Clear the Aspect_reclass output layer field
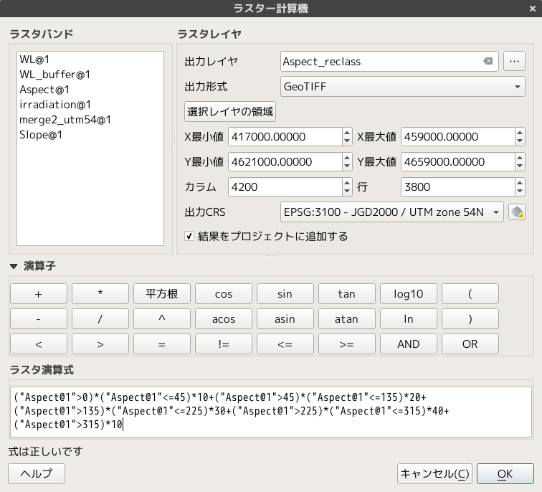 pos(488,61)
